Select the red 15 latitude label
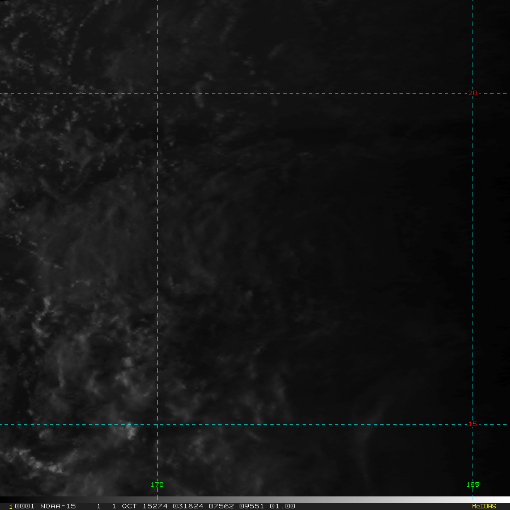 coord(473,424)
